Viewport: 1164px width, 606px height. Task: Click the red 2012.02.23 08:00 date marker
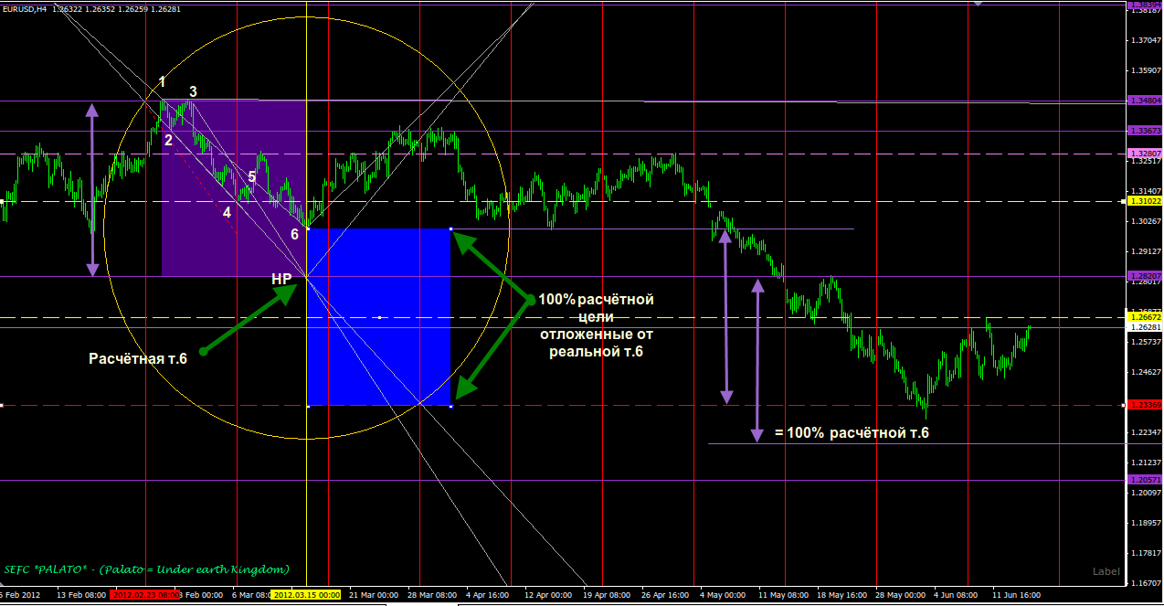145,595
